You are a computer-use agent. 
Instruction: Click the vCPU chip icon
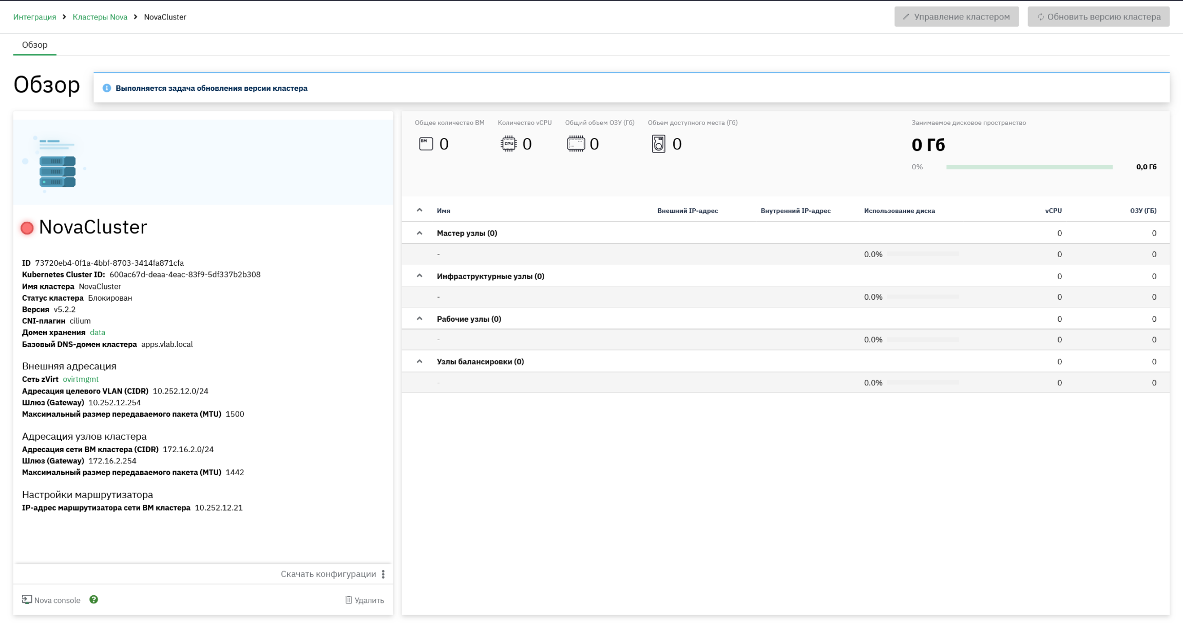[508, 144]
